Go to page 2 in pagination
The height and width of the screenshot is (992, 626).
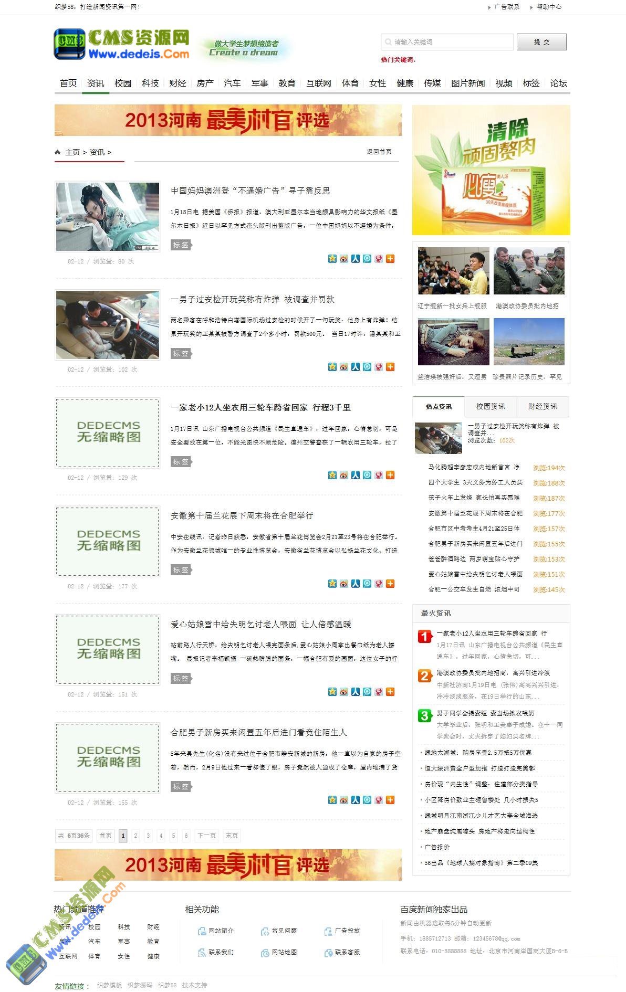tap(135, 836)
